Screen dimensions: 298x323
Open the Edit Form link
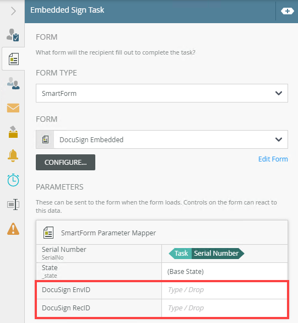[x=273, y=159]
